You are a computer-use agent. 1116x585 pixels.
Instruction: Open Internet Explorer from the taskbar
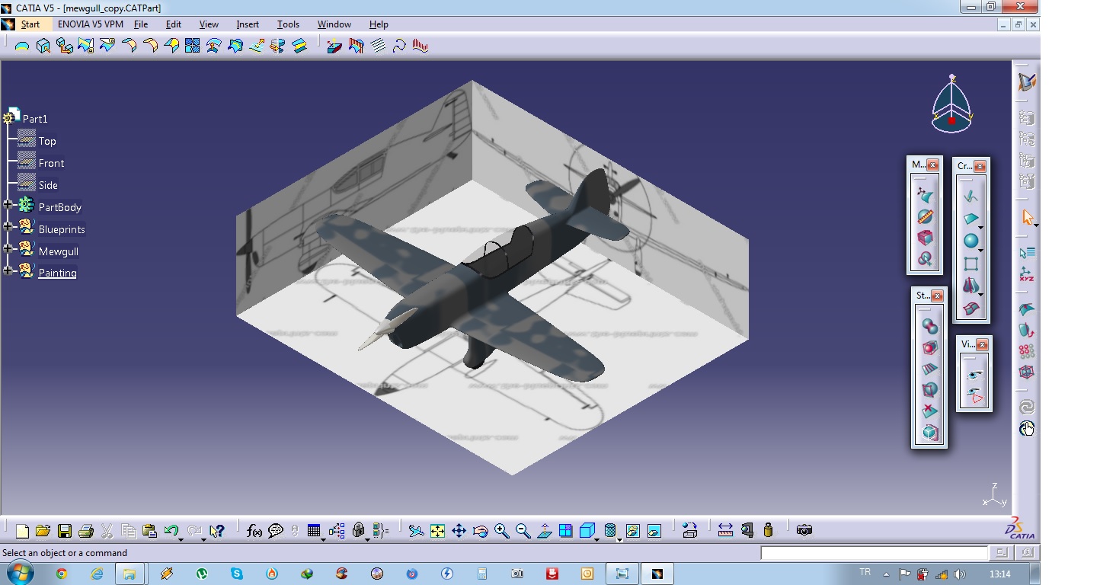[x=96, y=574]
